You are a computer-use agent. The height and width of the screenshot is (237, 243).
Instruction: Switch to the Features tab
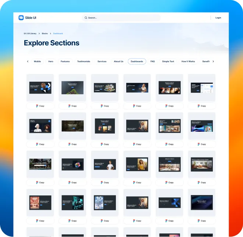[65, 61]
